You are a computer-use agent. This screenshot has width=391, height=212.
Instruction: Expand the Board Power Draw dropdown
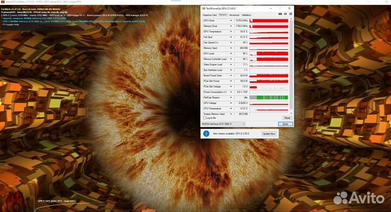[231, 76]
